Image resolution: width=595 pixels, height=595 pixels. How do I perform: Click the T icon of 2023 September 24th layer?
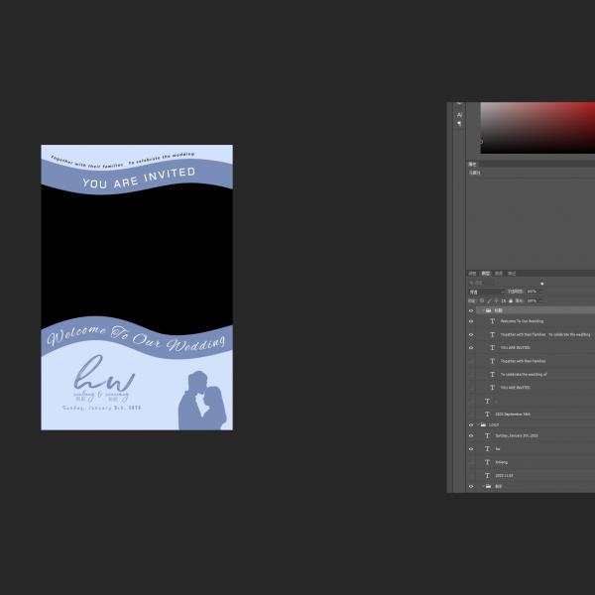pos(487,414)
